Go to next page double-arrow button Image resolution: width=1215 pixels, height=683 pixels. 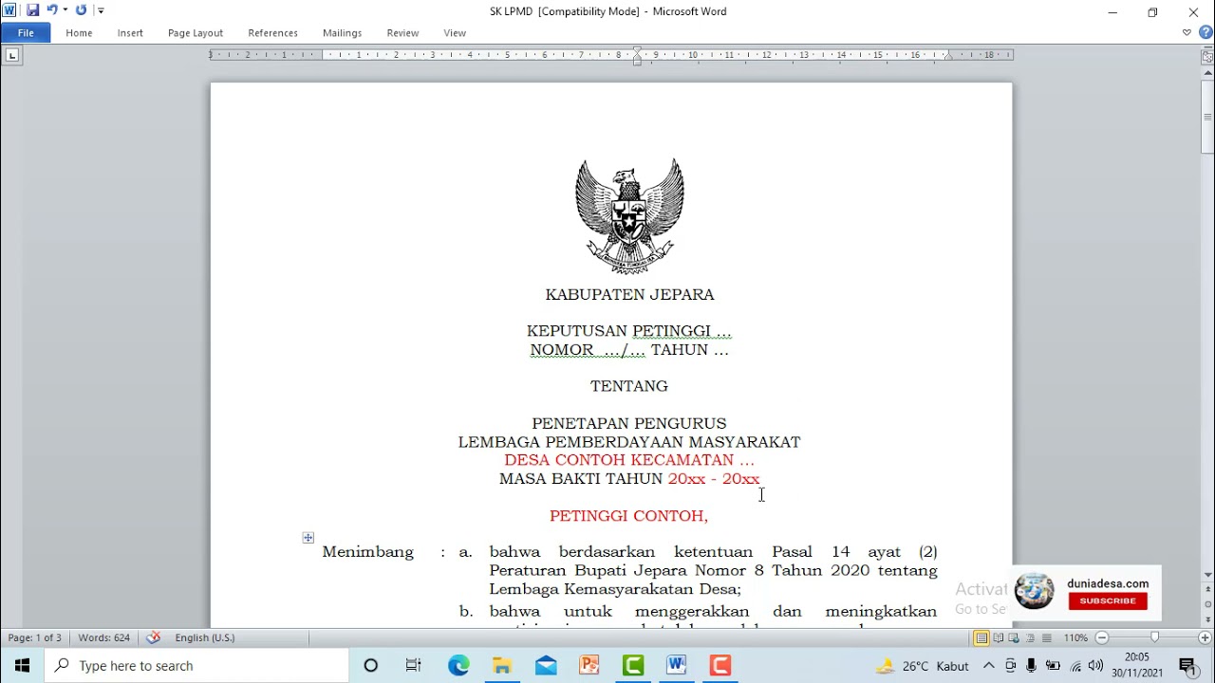pos(1207,618)
